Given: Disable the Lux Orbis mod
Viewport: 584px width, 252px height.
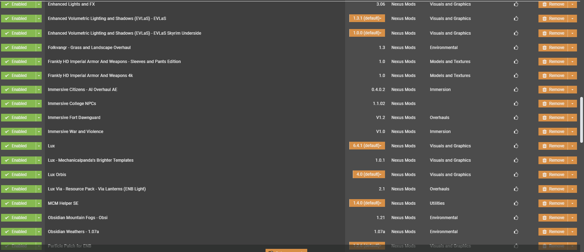Looking at the screenshot, I should (19, 175).
